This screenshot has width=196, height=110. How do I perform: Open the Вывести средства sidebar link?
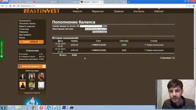[x=27, y=26]
